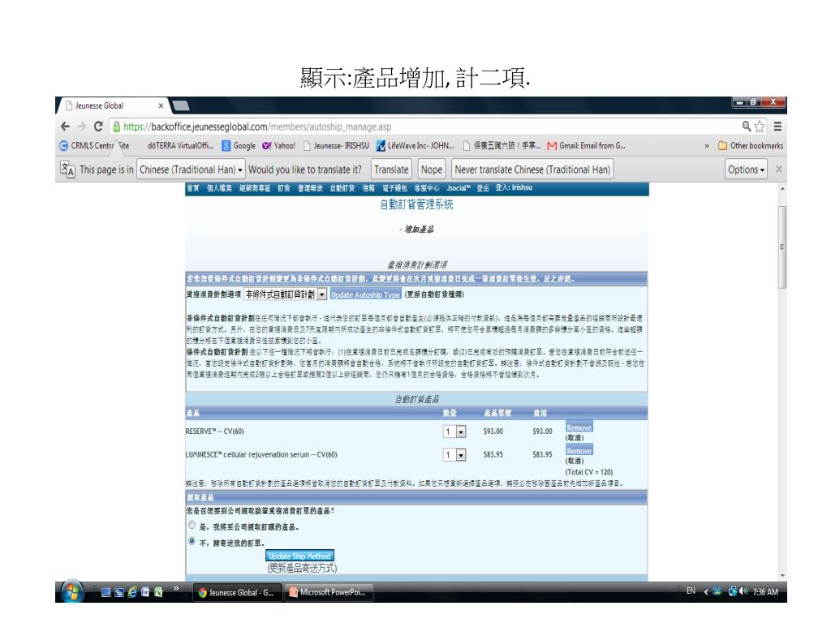831x623 pixels.
Task: Open the doTERRA VirtualOffice bookmark
Action: click(180, 145)
